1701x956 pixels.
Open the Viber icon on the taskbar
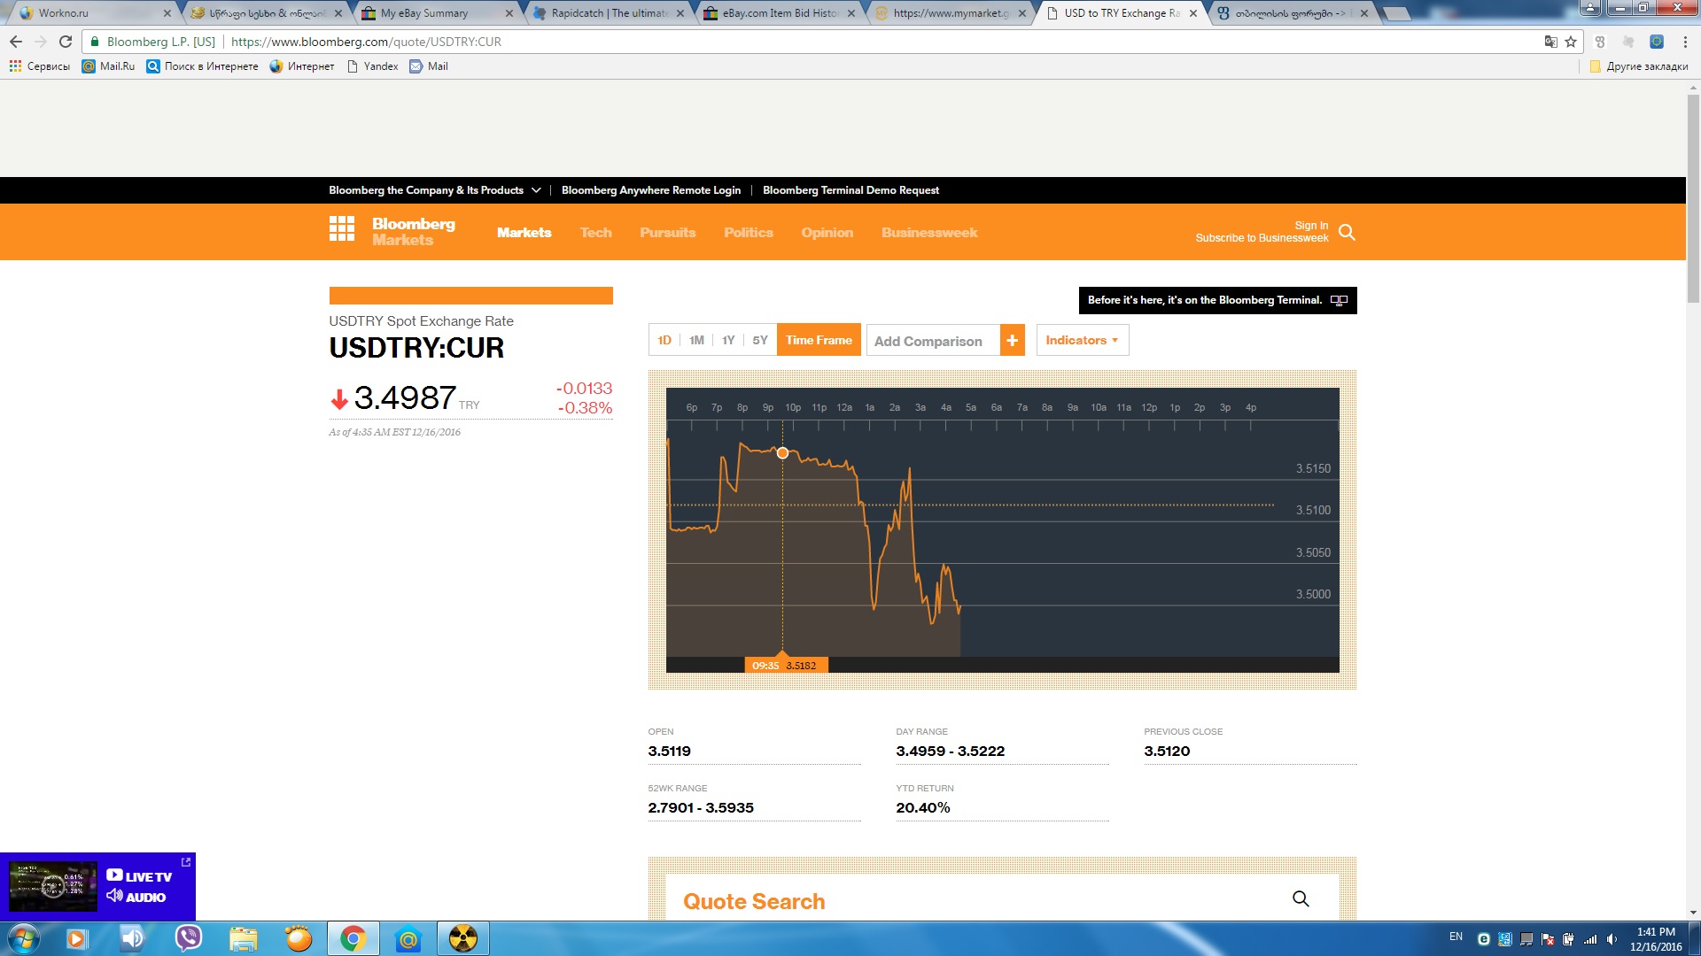point(188,938)
